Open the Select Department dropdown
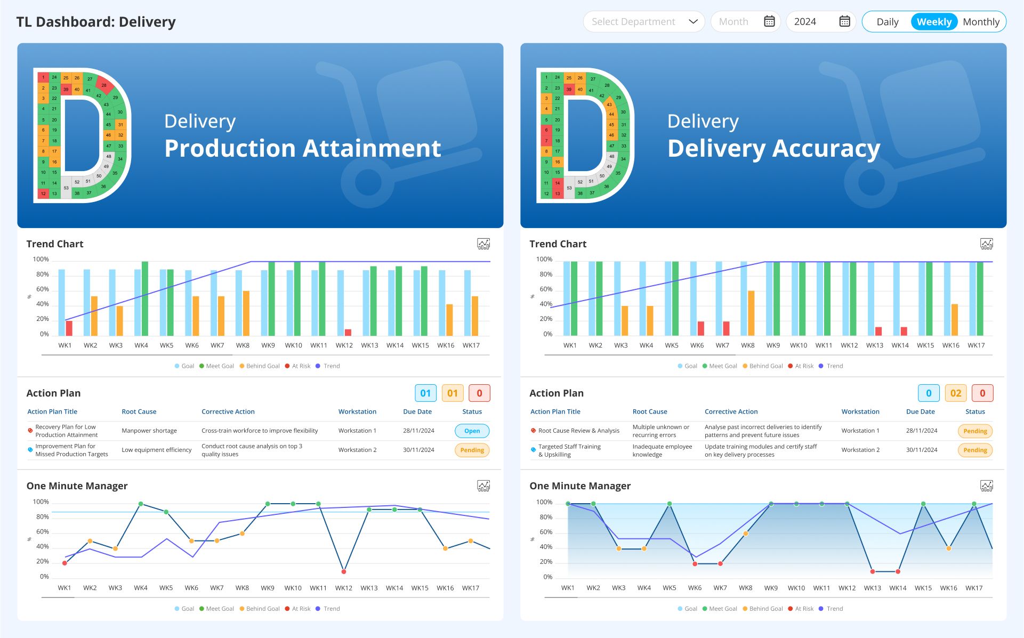This screenshot has width=1024, height=638. (x=643, y=22)
